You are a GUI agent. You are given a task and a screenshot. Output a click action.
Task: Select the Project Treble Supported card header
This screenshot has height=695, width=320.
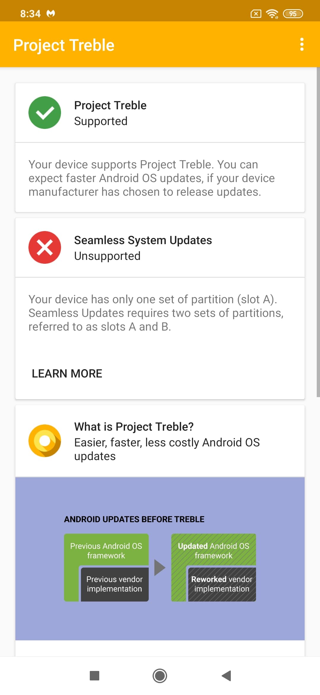pyautogui.click(x=160, y=113)
